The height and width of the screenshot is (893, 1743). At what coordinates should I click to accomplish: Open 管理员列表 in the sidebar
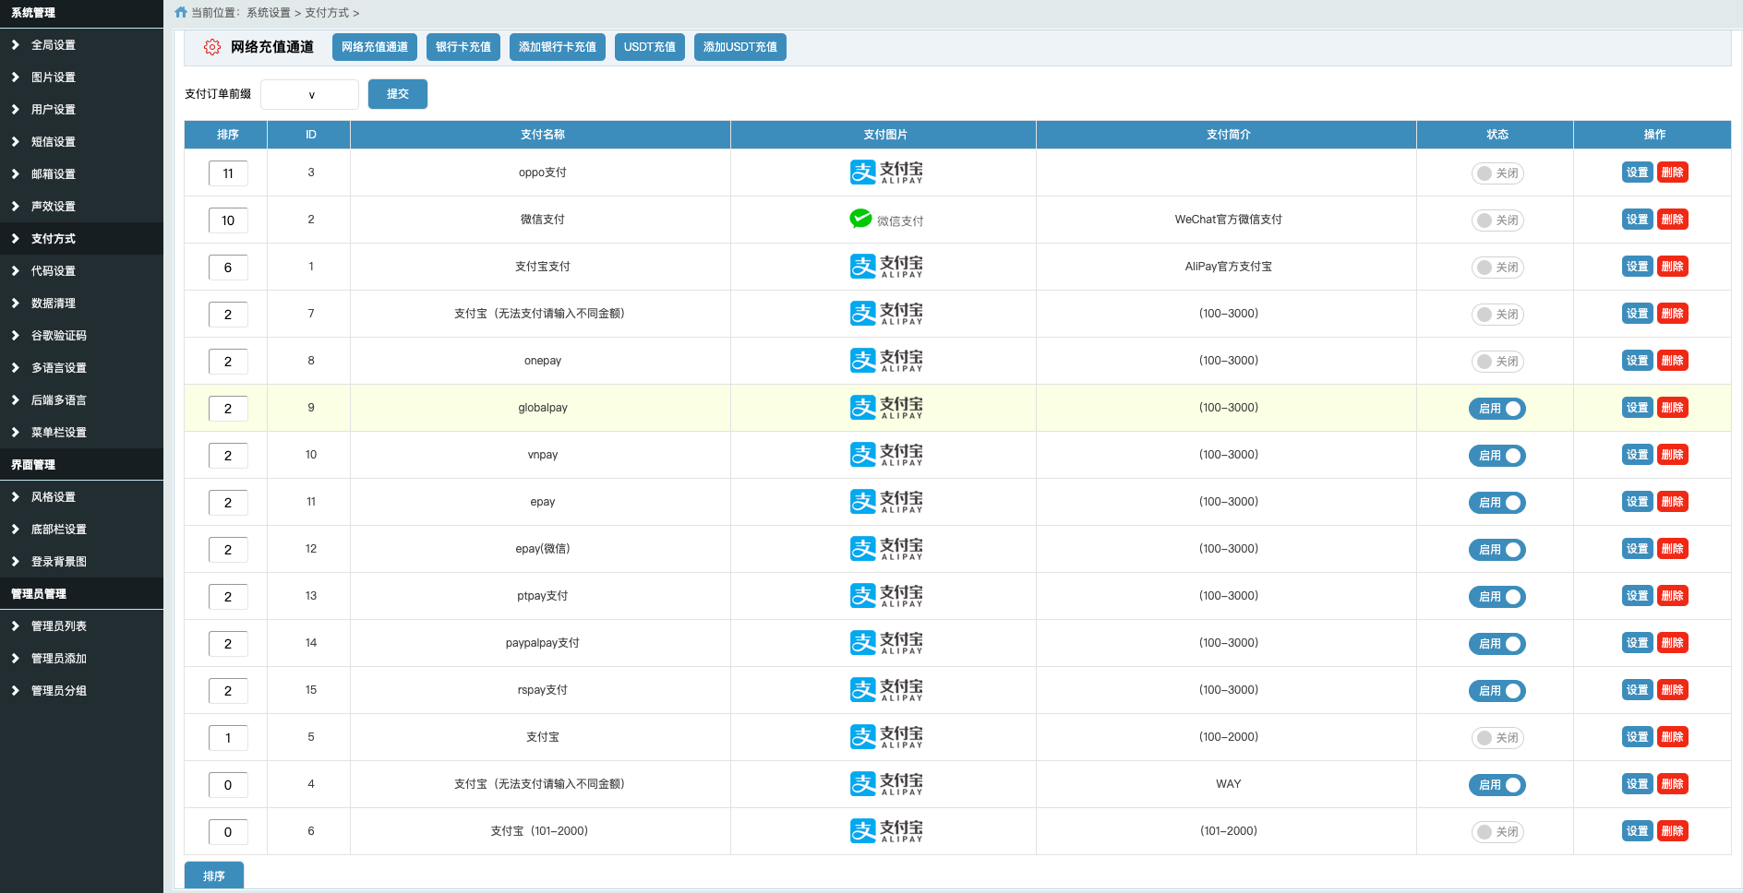(x=81, y=626)
